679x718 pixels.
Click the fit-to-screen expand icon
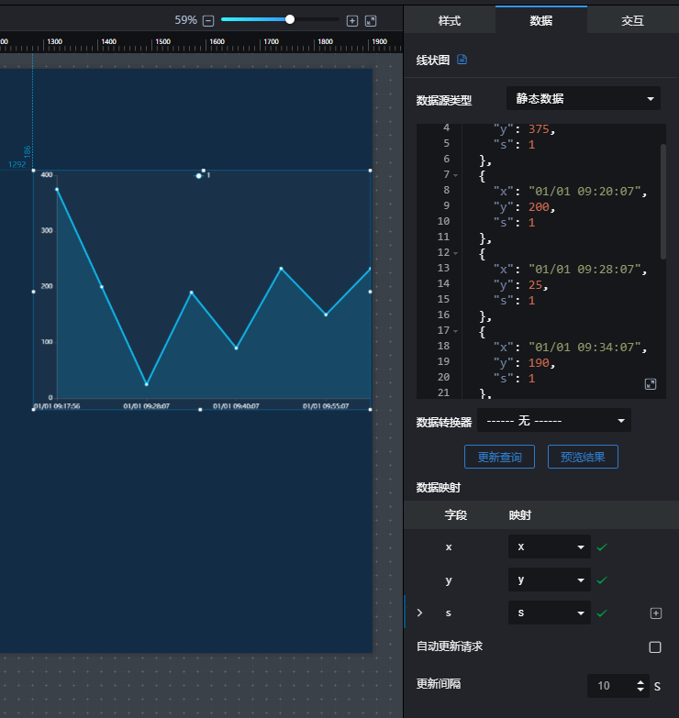371,20
